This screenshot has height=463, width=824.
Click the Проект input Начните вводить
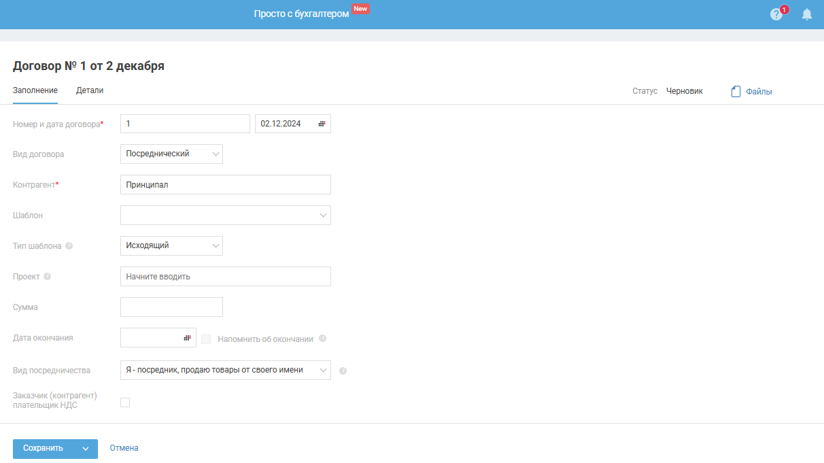[x=226, y=277]
